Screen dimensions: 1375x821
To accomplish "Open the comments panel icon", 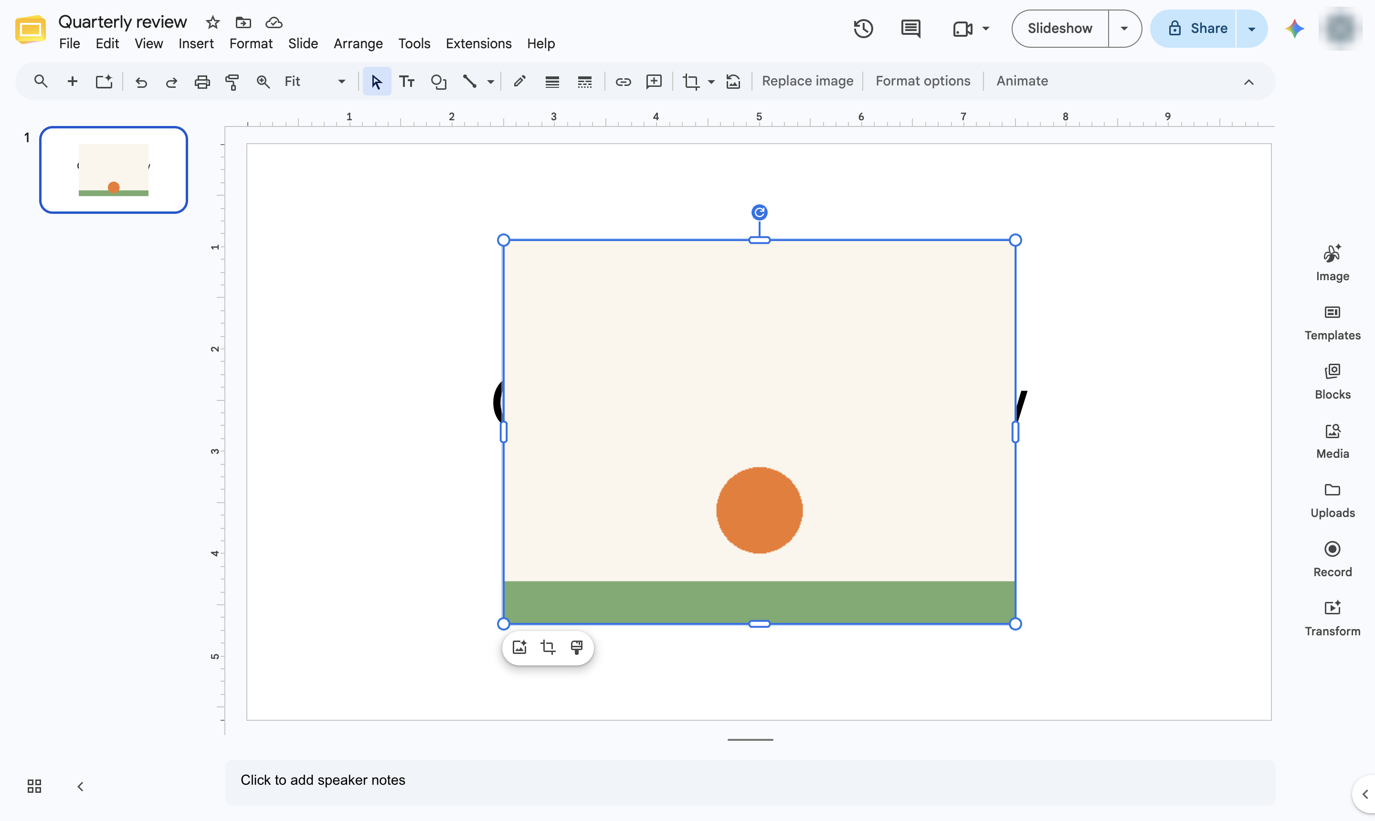I will click(910, 28).
